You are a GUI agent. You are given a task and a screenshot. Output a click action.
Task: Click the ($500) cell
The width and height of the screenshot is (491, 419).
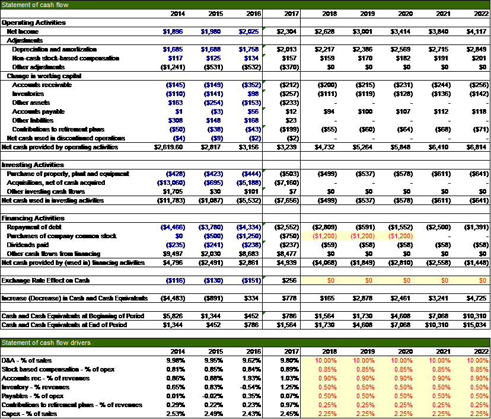(212, 236)
